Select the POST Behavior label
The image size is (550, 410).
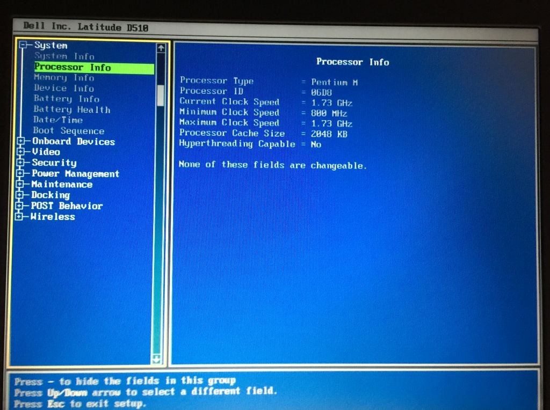point(67,206)
